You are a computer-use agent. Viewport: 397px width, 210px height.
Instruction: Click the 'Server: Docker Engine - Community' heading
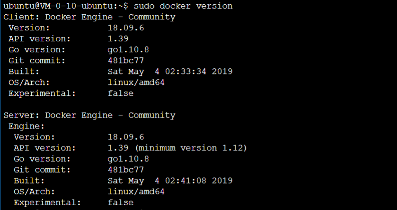pos(89,115)
